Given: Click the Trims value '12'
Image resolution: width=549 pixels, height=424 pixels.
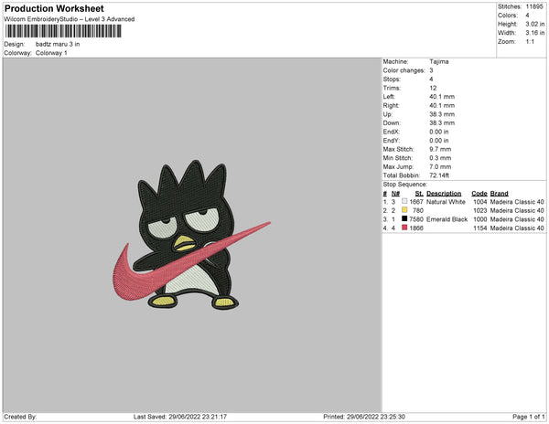Looking at the screenshot, I should [x=433, y=88].
